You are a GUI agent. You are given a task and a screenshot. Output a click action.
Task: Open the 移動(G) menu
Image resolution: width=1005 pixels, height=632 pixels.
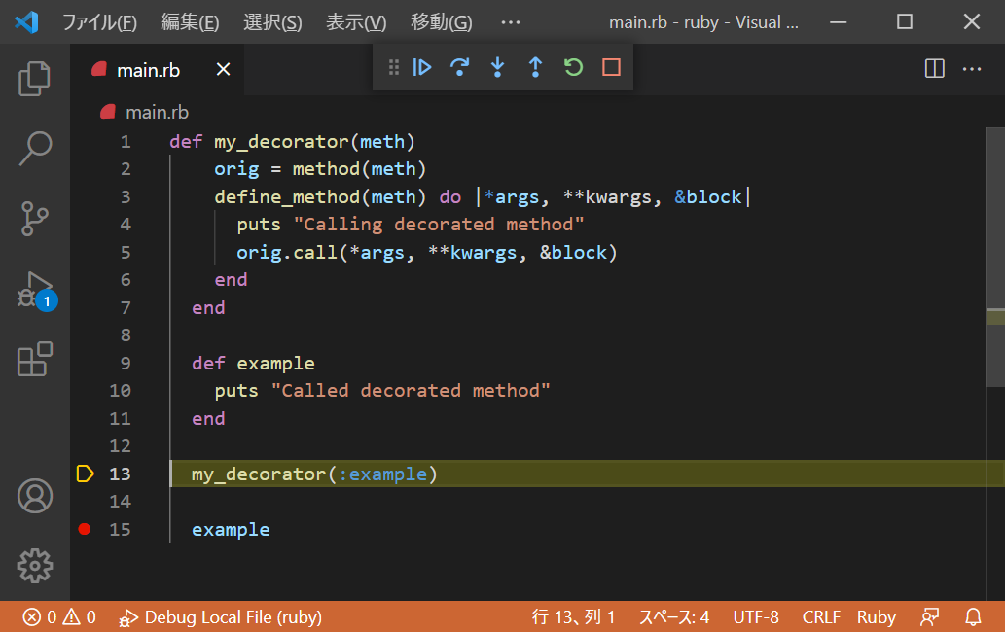coord(442,22)
